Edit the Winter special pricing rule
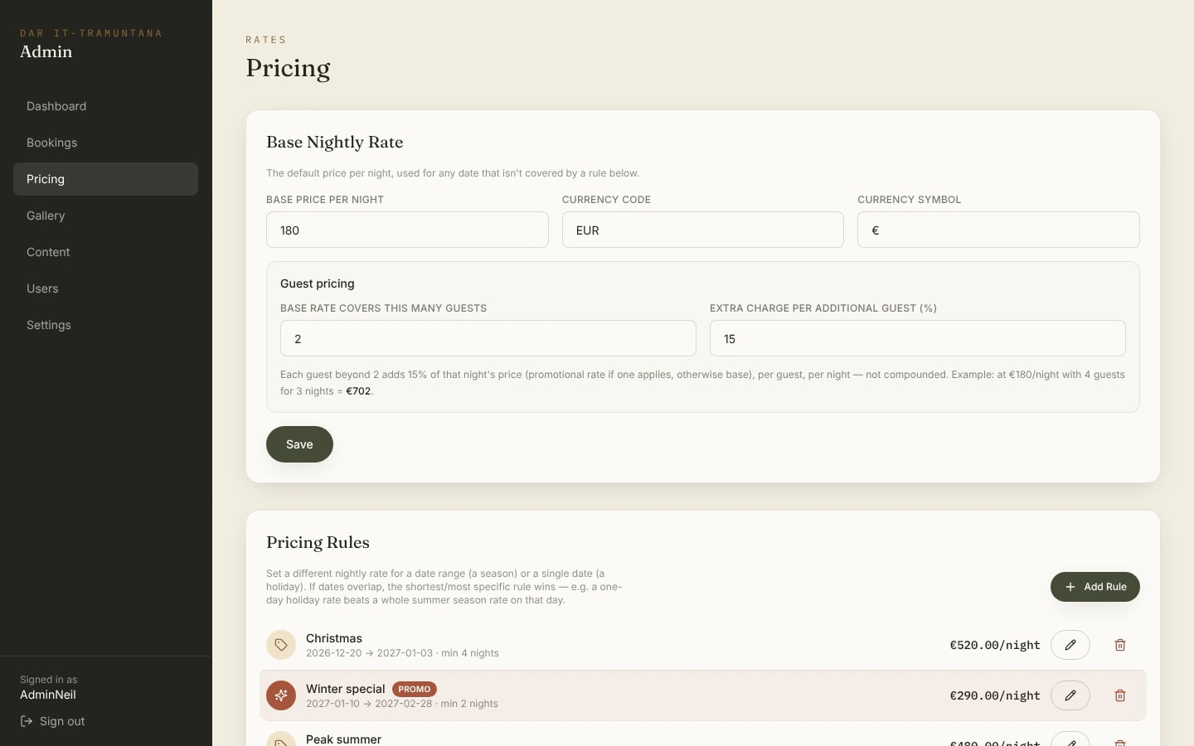The image size is (1194, 746). [1070, 695]
